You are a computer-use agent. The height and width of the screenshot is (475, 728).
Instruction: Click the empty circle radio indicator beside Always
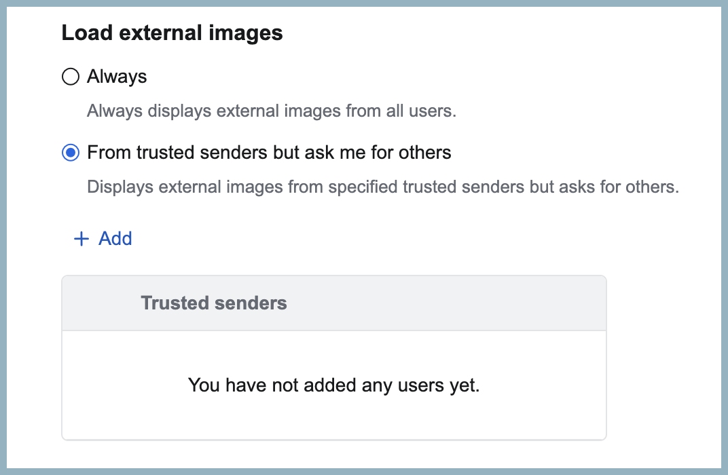(71, 77)
